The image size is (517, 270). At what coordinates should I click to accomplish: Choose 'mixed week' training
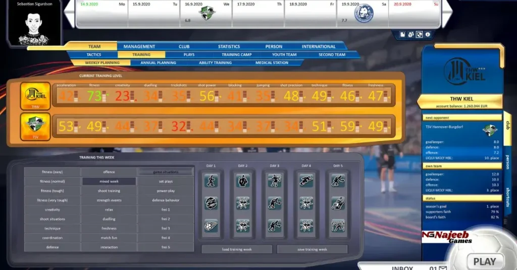click(109, 181)
